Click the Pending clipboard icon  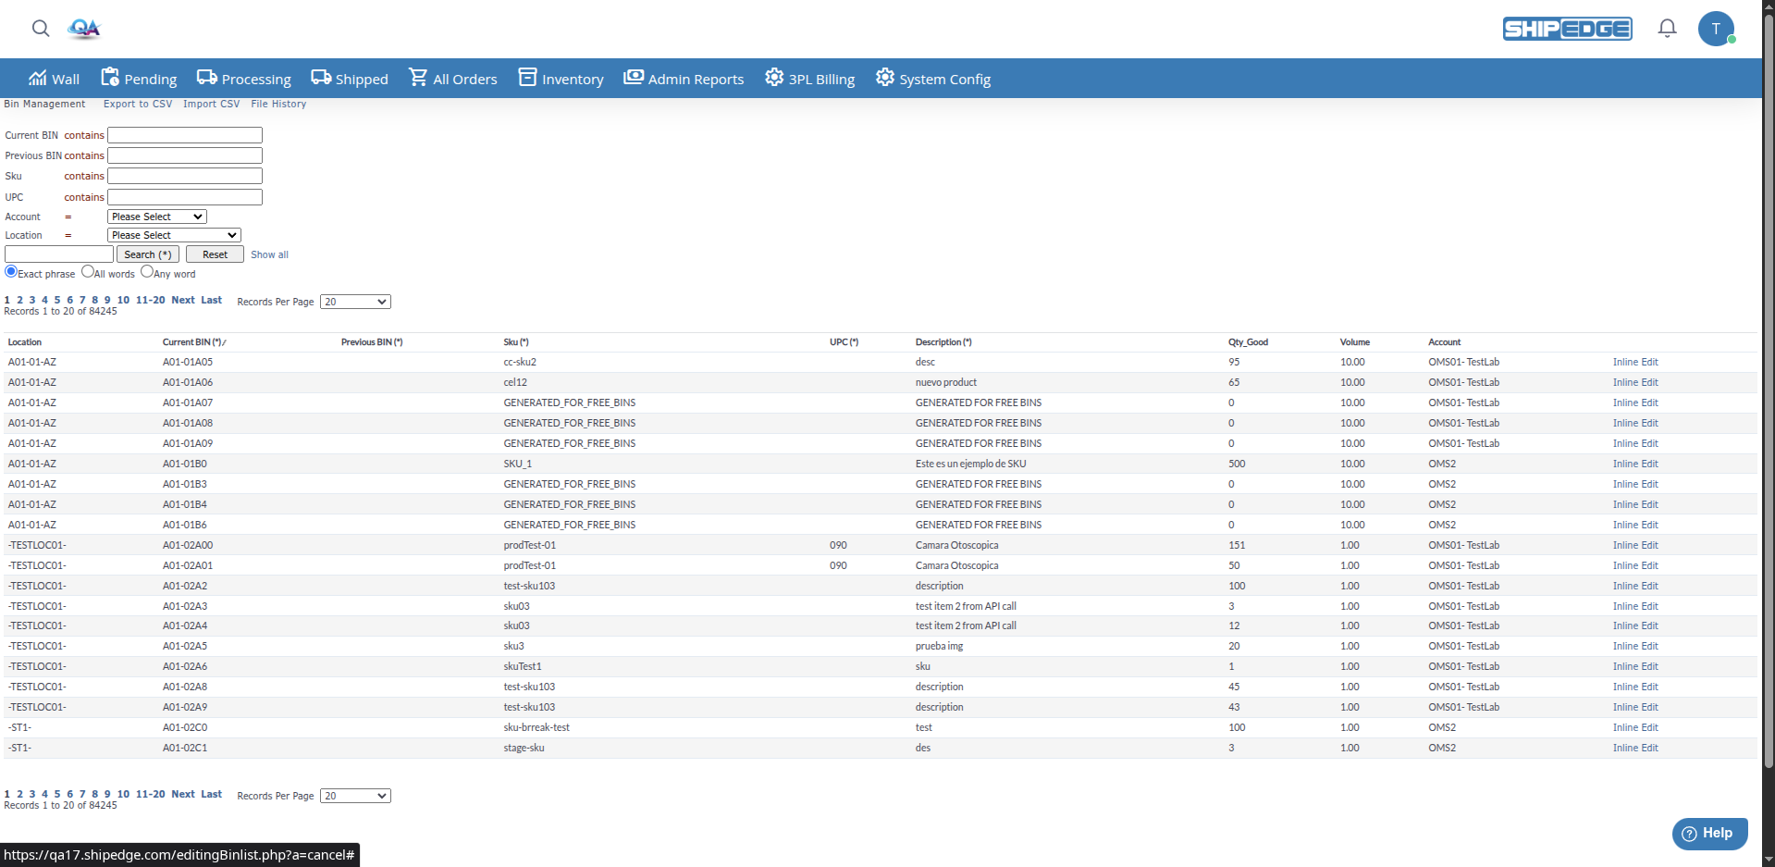pos(110,77)
